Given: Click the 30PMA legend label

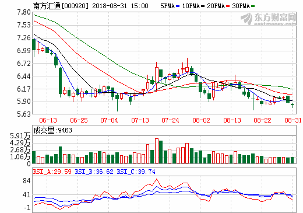Looking at the screenshot, I should click(x=241, y=6).
